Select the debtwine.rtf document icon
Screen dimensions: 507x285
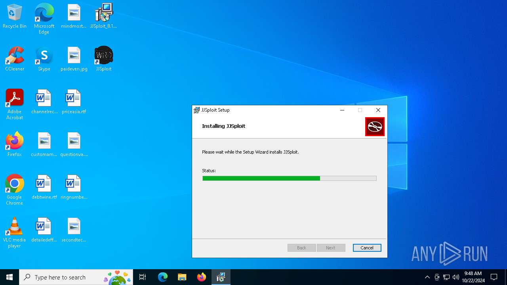[44, 187]
